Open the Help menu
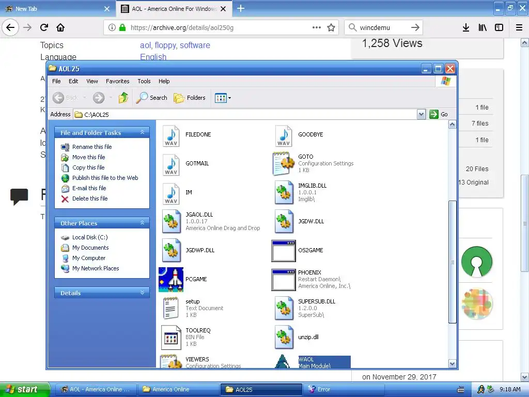 tap(164, 81)
